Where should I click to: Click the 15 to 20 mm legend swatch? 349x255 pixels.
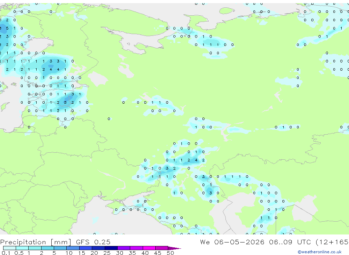point(86,248)
